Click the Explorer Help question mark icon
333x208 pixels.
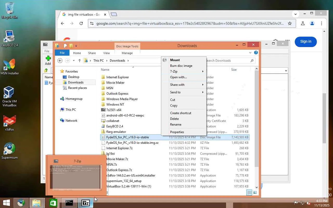tap(256, 53)
